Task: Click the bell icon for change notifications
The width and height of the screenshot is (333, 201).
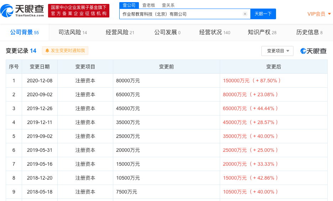Action: pyautogui.click(x=47, y=51)
